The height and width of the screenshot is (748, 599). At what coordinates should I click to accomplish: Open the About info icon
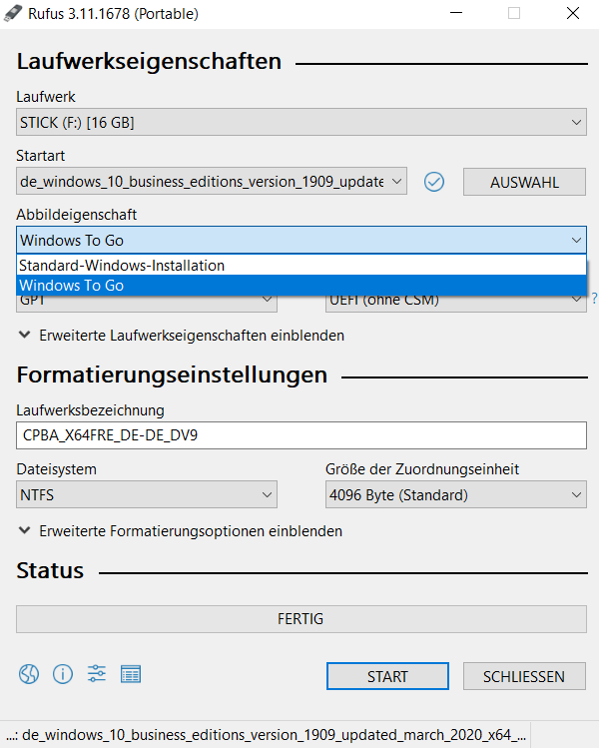(63, 674)
